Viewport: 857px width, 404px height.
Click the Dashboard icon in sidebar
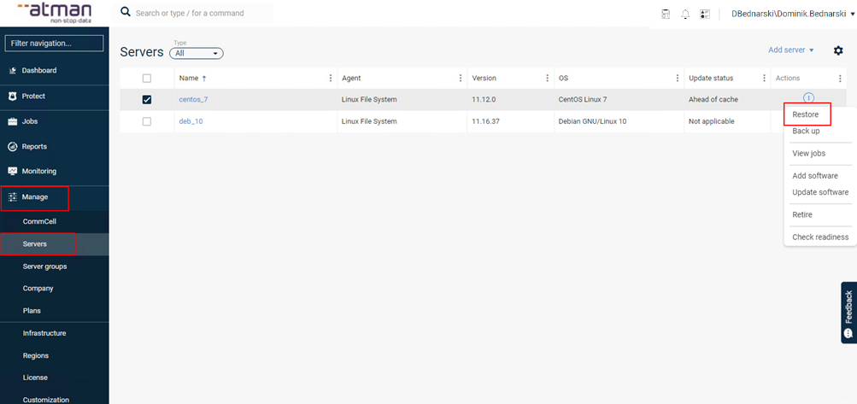(13, 71)
